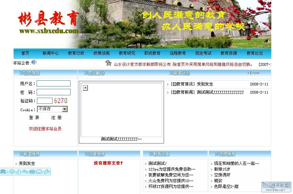Screen dimensions: 293x194
Task: Click the www.sxbxedu.com URL text
Action: 48,31
